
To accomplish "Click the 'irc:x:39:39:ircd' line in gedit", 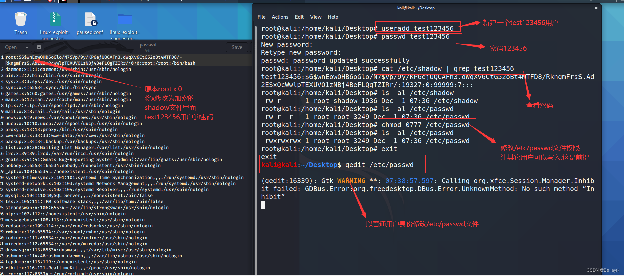I will pyautogui.click(x=69, y=154).
